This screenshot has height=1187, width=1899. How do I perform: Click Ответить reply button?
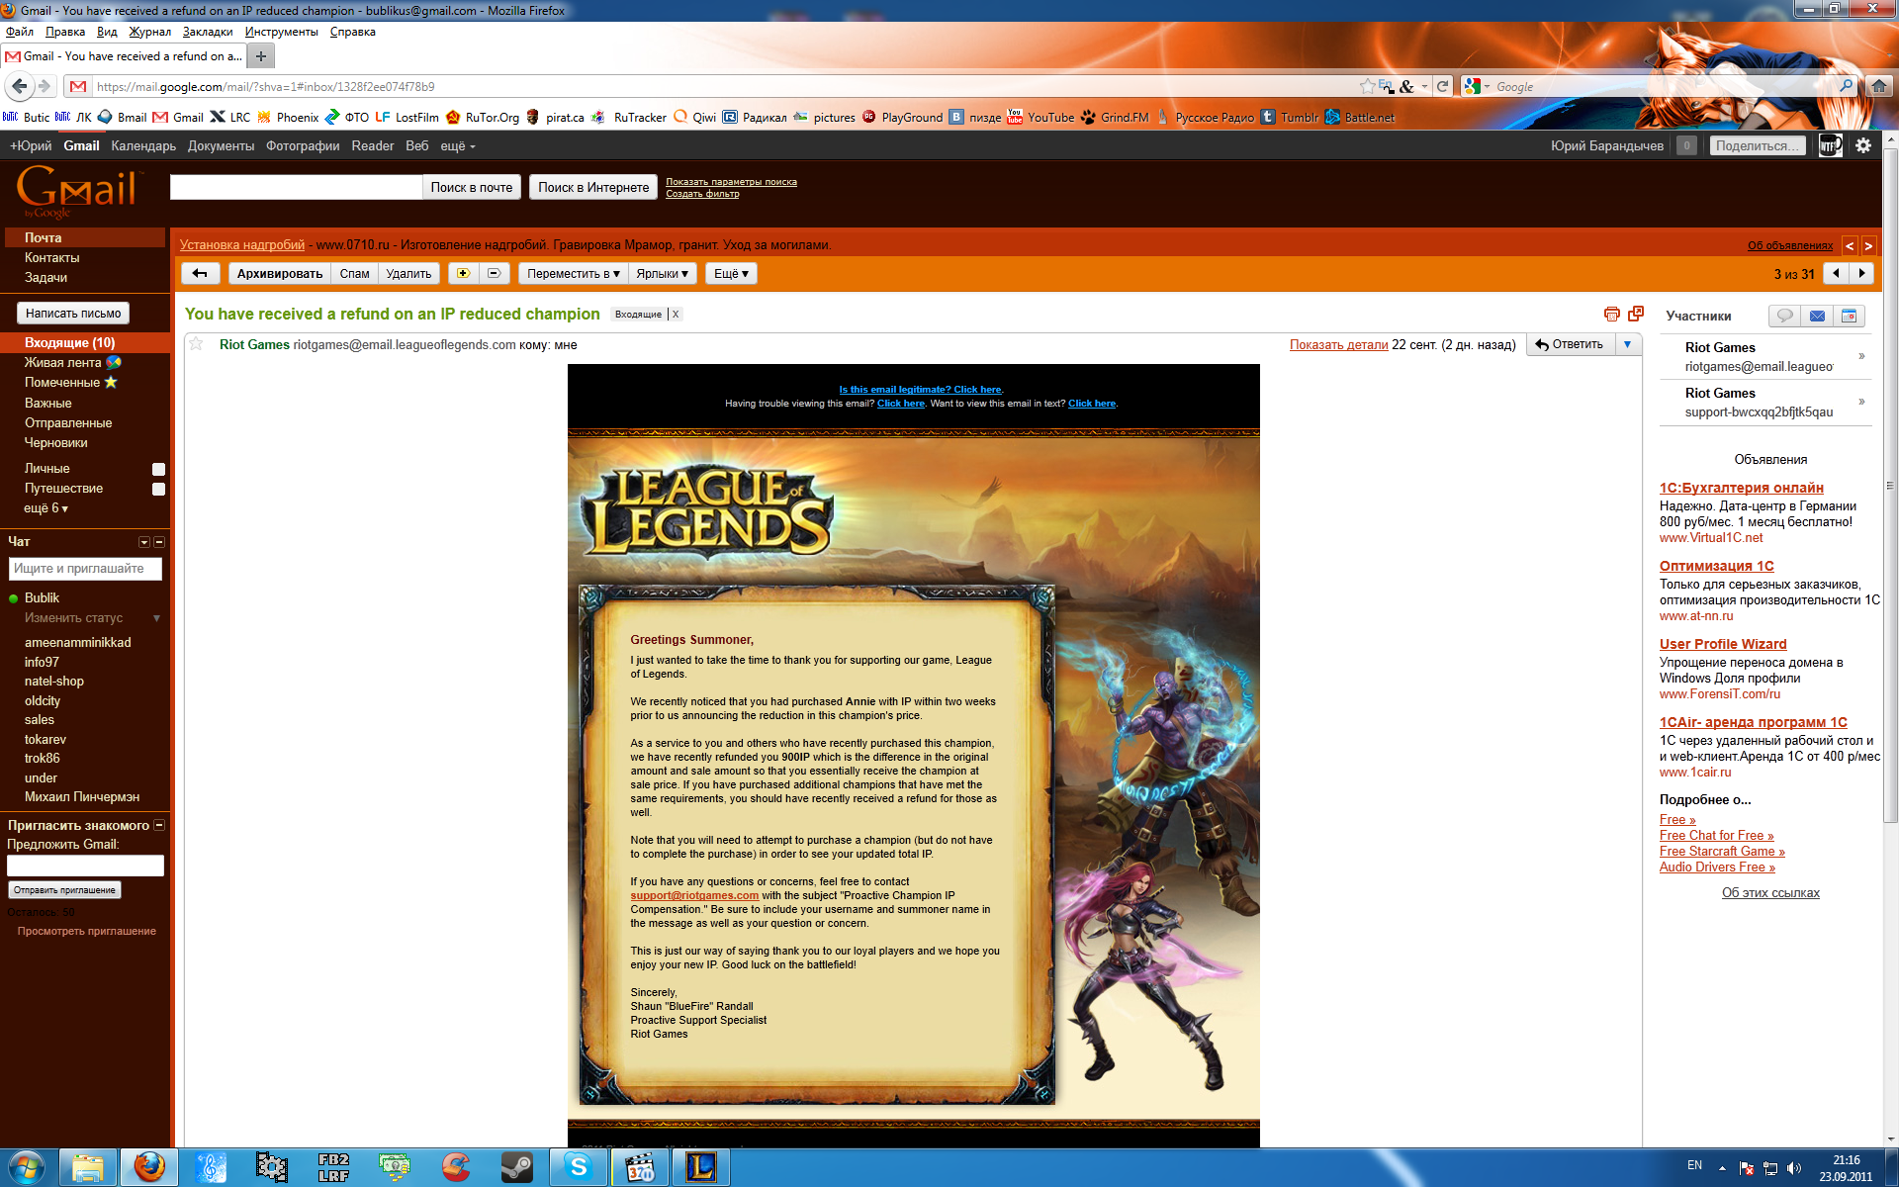[1570, 344]
